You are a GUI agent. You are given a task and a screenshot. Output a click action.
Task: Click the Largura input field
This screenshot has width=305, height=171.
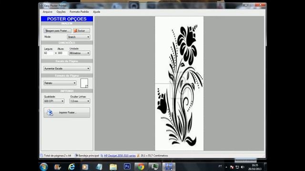[49, 53]
